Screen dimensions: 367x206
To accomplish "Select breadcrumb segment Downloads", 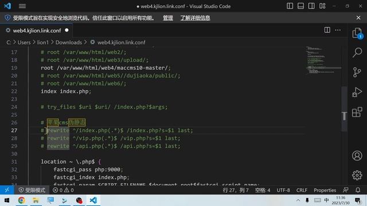I will tap(69, 42).
